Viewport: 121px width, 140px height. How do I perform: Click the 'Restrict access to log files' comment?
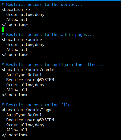[x=40, y=105]
